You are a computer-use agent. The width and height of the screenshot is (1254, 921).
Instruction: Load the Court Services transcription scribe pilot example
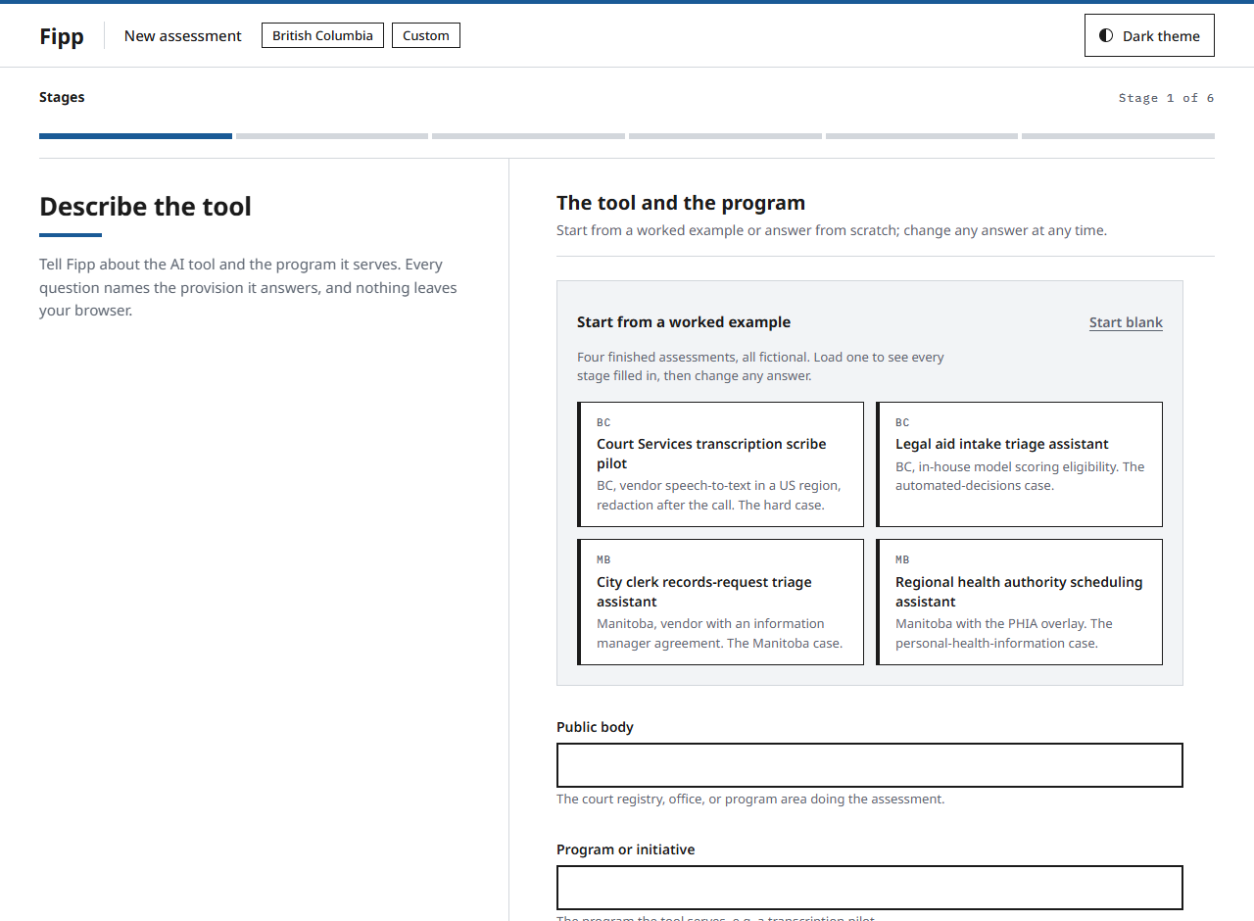point(721,464)
